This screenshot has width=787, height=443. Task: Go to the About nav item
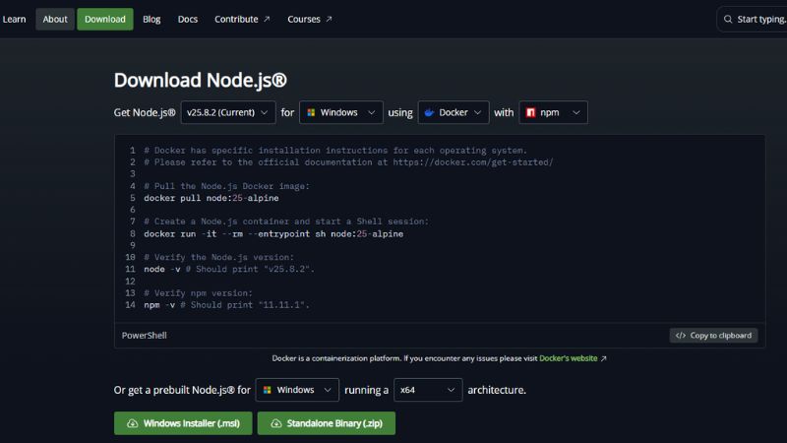55,19
